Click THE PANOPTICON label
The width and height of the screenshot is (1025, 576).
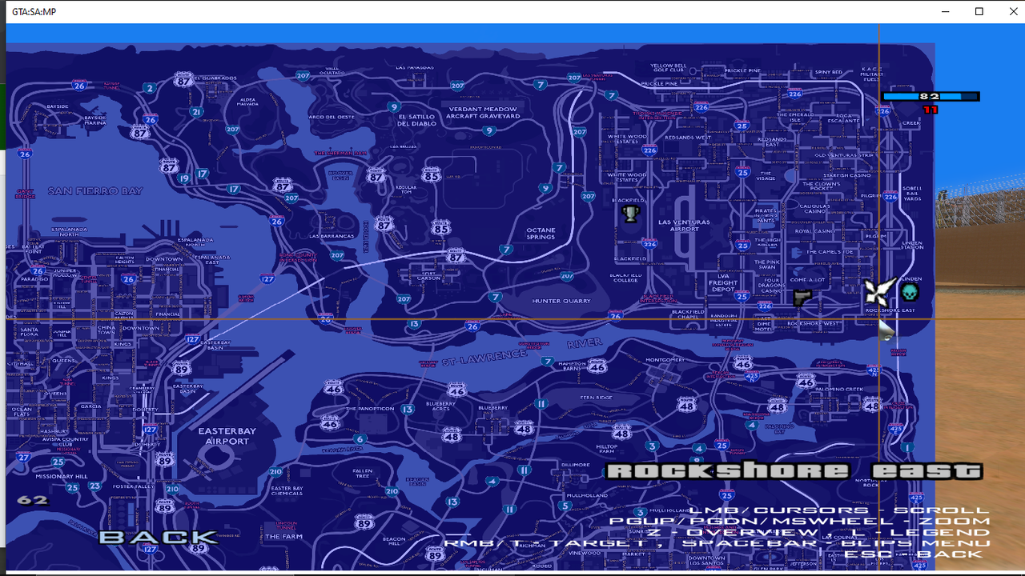tap(369, 409)
